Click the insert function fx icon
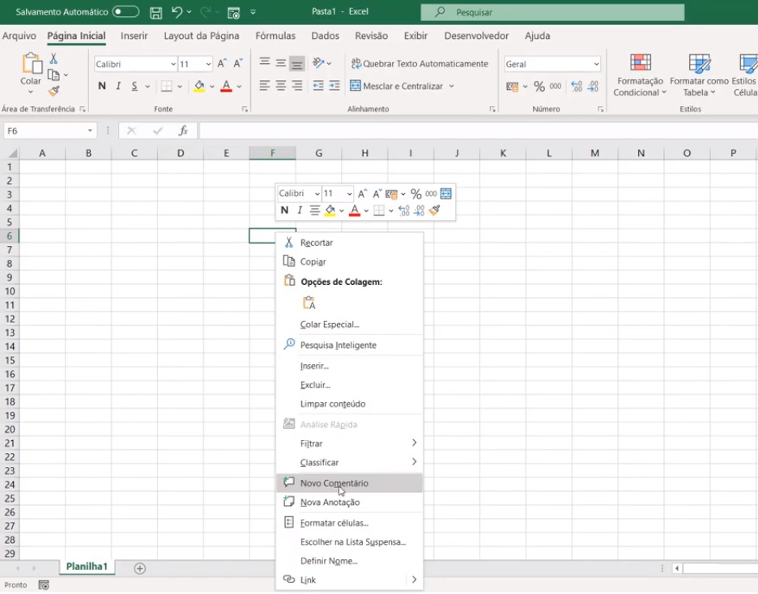 tap(183, 131)
